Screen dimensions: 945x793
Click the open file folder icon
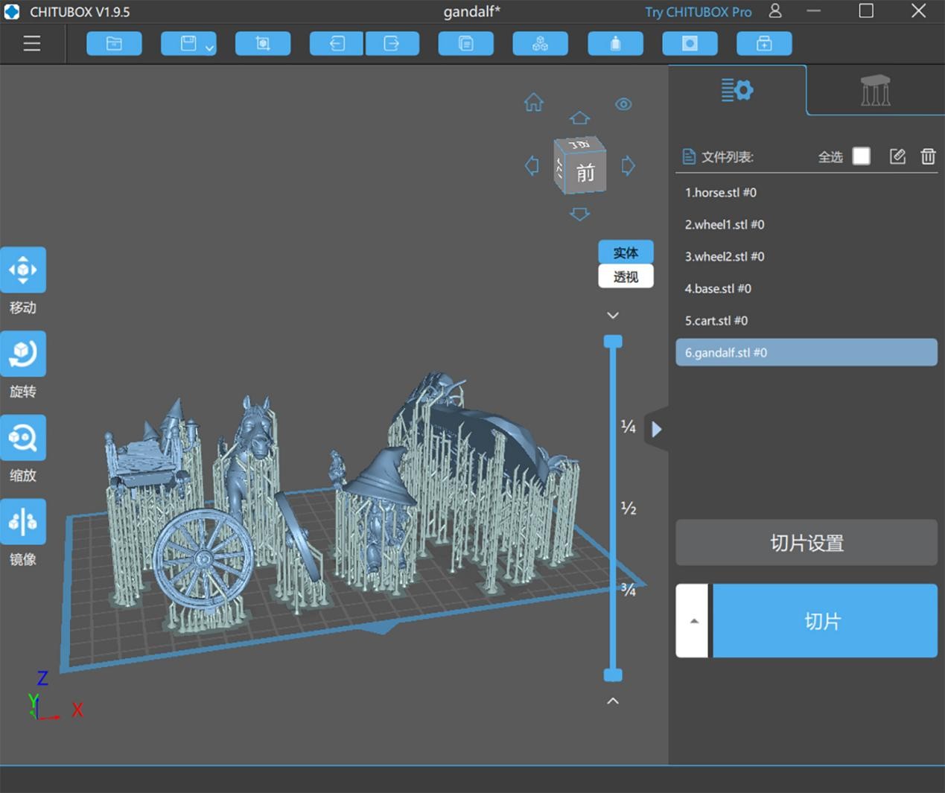[x=114, y=44]
